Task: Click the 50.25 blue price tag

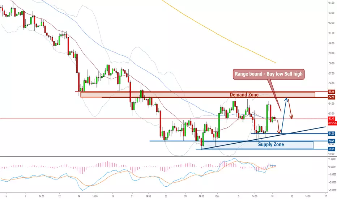Action: coord(332,141)
